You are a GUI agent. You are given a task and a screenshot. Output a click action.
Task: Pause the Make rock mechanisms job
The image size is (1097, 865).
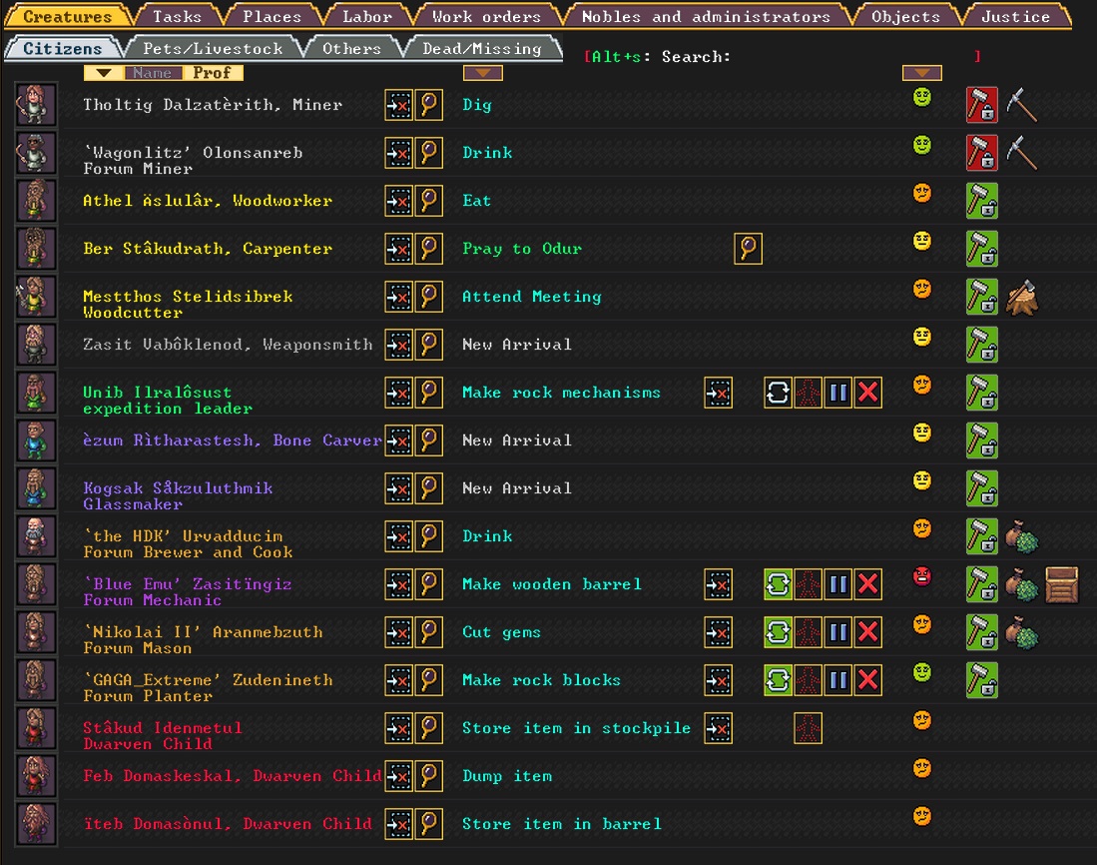coord(837,393)
